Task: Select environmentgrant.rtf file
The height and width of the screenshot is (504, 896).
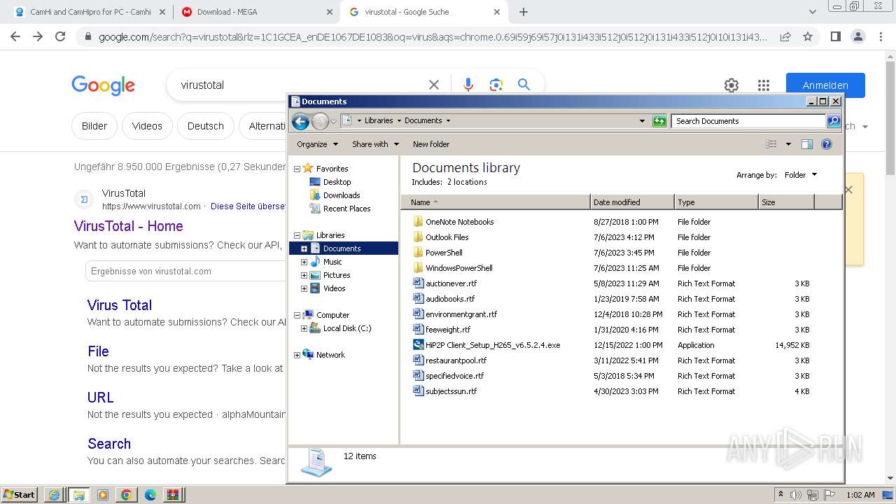Action: coord(461,314)
